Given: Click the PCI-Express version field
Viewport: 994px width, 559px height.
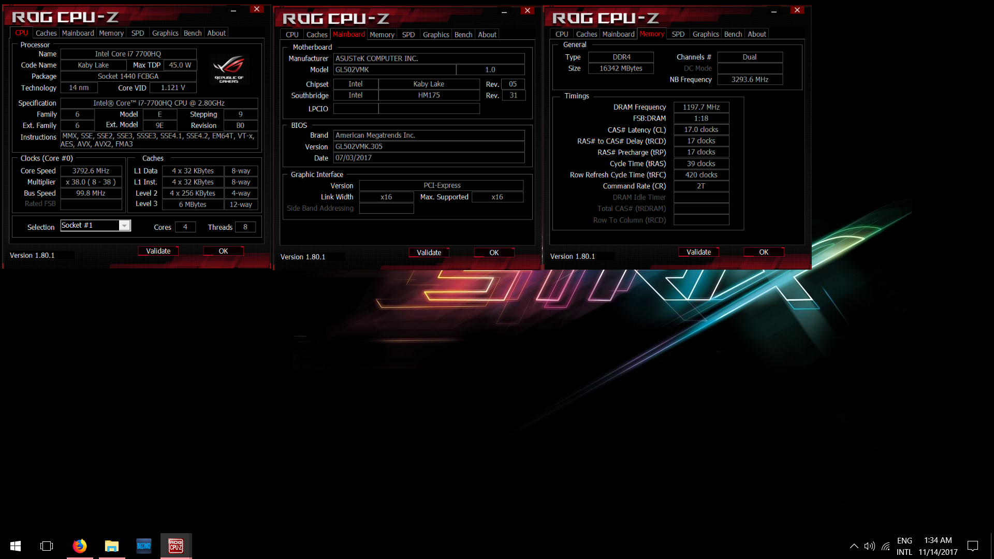Looking at the screenshot, I should click(x=442, y=185).
